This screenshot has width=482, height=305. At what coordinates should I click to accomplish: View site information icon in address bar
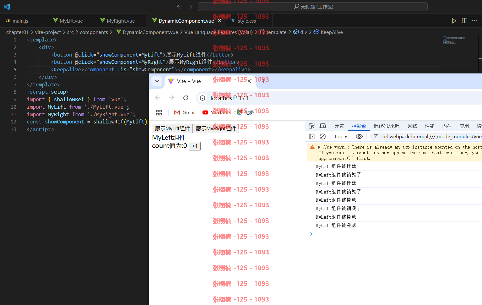click(x=203, y=98)
